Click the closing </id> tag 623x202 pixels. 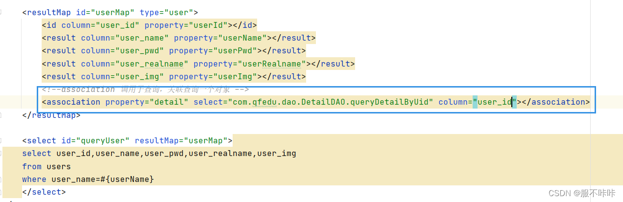click(245, 25)
